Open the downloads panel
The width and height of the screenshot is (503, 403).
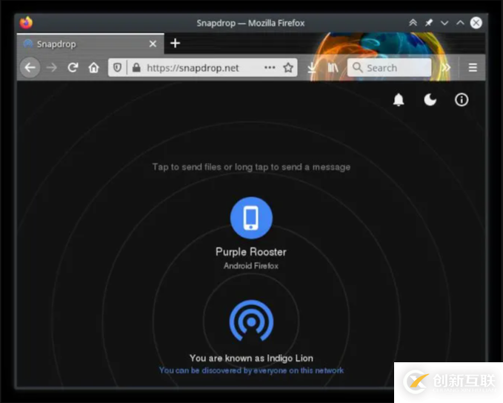click(x=311, y=67)
